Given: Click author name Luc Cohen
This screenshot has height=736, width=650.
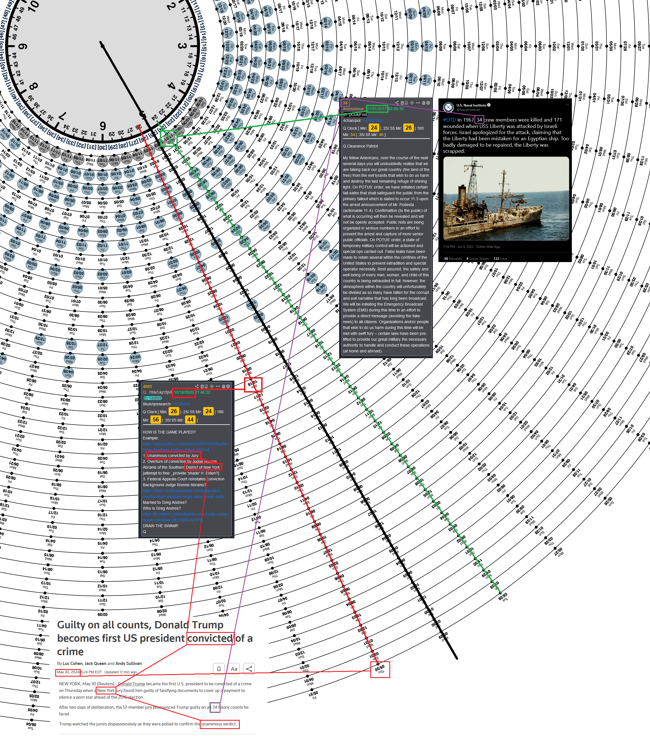Looking at the screenshot, I should point(73,663).
